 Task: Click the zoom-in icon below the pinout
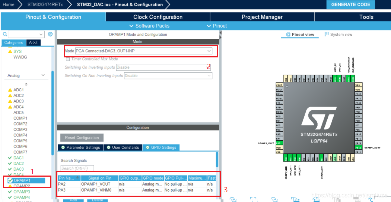[233, 199]
